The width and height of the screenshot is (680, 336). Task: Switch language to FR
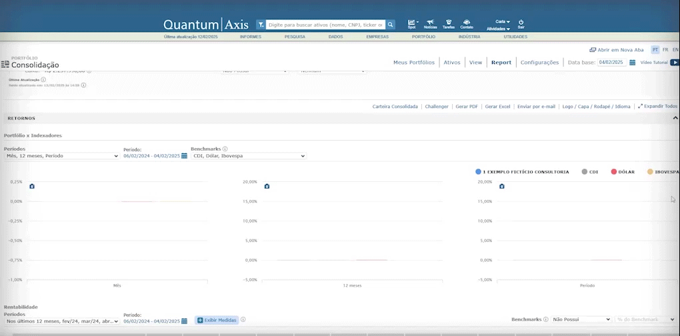[x=665, y=50]
